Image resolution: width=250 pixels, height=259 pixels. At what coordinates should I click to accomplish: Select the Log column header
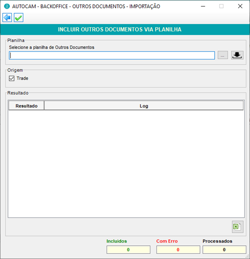pyautogui.click(x=144, y=106)
